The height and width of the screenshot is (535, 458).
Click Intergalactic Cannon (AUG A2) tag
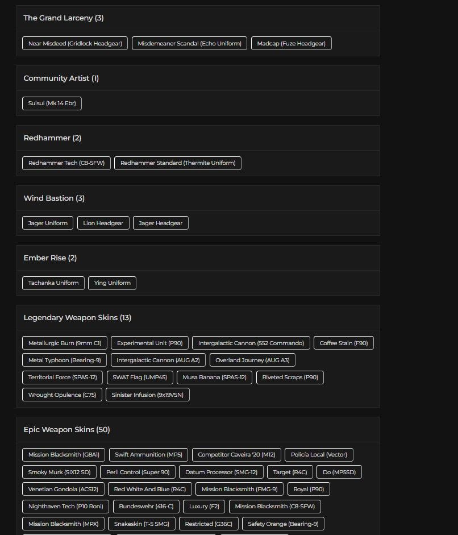click(x=158, y=360)
